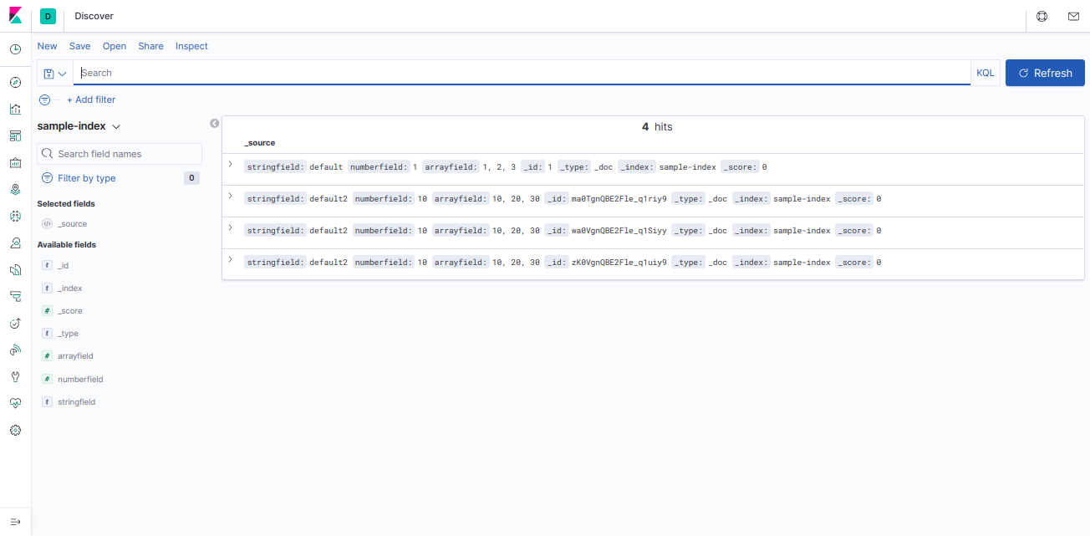Open the recently viewed clock icon

coord(15,49)
